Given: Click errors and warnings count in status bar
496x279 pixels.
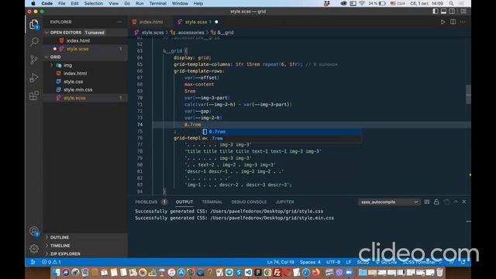Looking at the screenshot, I should click(51, 262).
